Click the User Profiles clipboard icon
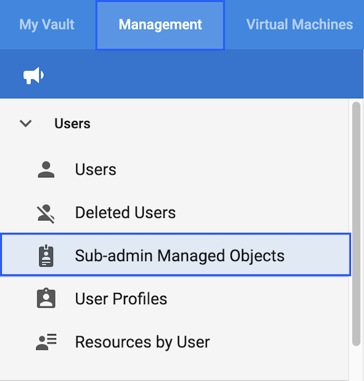Screen dimensions: 364x381 pos(46,299)
